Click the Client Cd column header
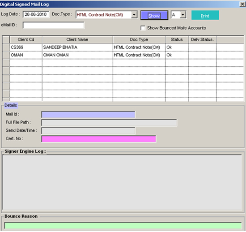 click(26, 39)
